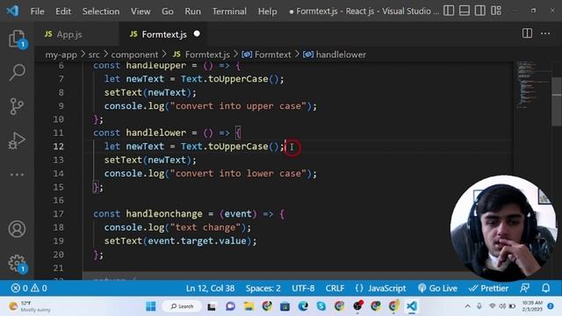This screenshot has width=562, height=316.
Task: Open the File menu
Action: 37,11
